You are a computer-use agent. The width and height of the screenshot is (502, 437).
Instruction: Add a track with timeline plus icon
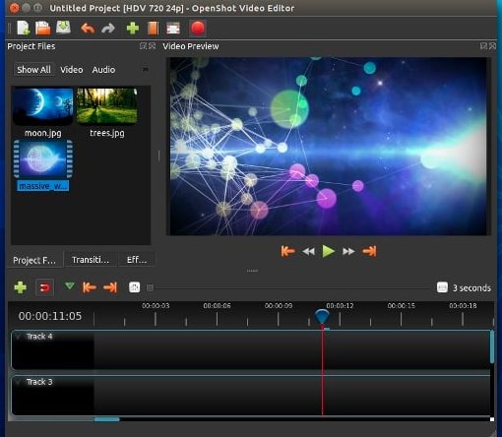21,287
